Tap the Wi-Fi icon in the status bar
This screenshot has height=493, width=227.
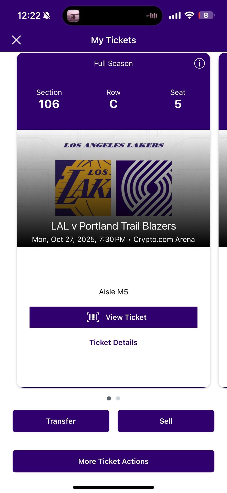click(189, 15)
